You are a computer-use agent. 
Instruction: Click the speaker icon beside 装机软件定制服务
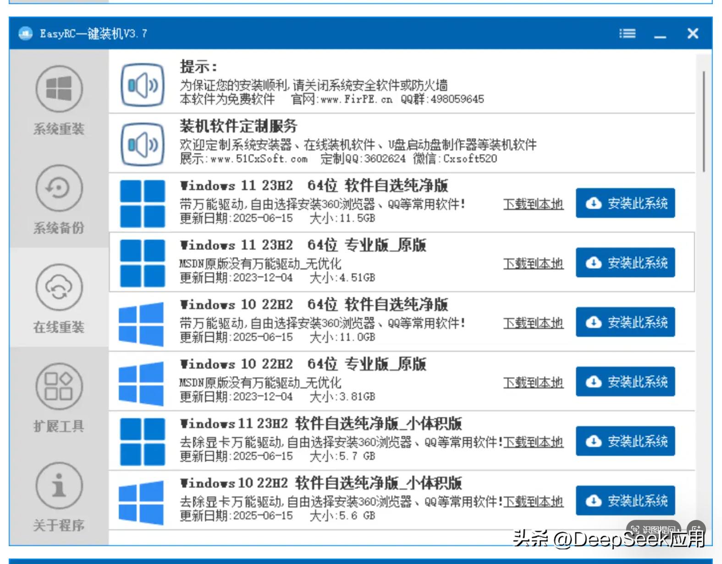pyautogui.click(x=143, y=144)
